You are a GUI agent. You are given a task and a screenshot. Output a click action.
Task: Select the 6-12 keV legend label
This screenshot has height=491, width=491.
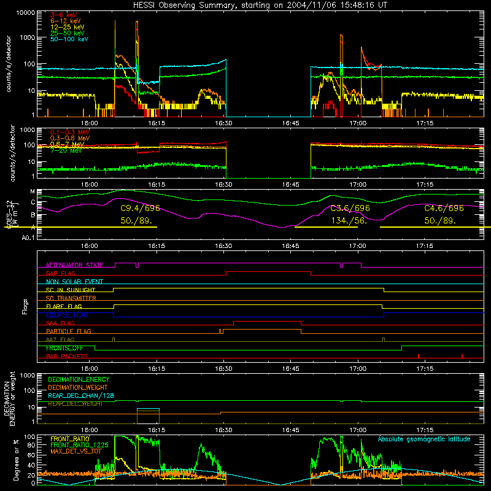pyautogui.click(x=66, y=21)
